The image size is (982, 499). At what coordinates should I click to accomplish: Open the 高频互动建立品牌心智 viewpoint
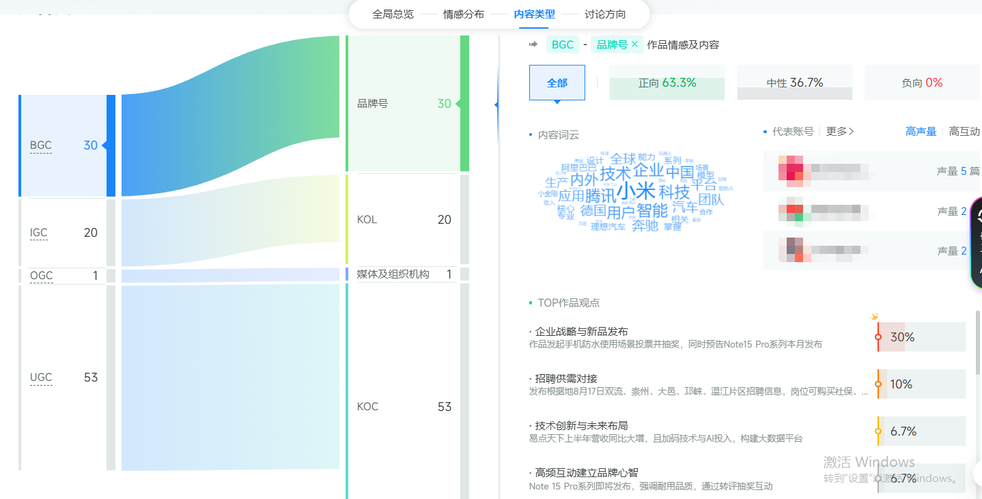click(587, 472)
